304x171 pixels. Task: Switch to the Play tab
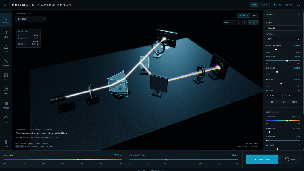(264, 5)
